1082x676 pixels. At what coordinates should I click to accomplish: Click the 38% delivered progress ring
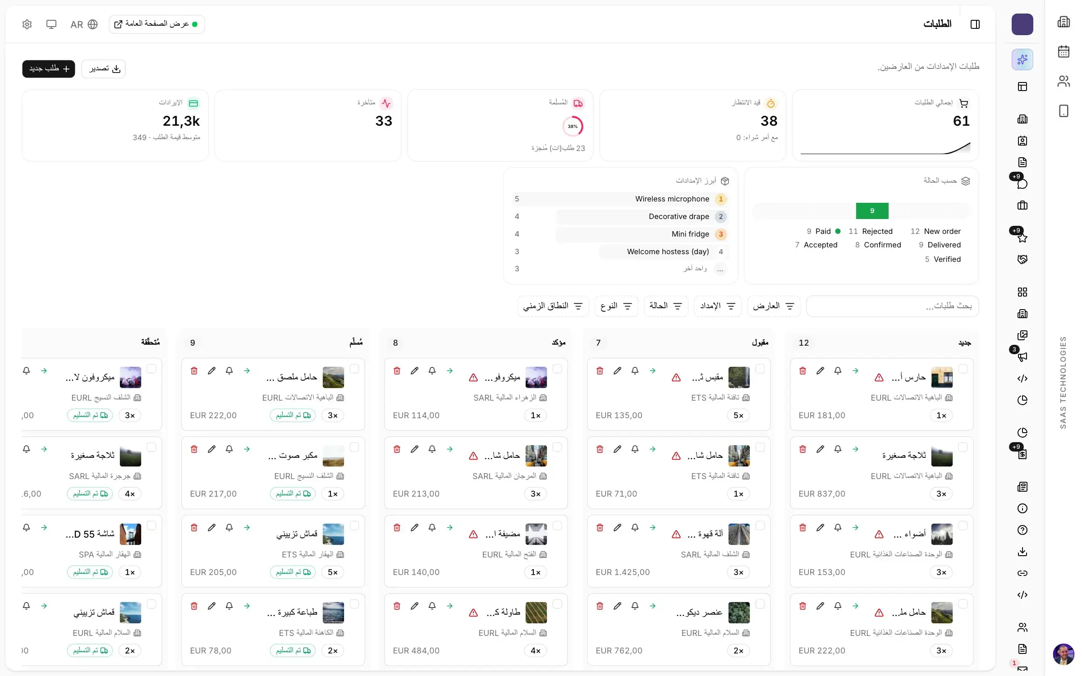573,126
